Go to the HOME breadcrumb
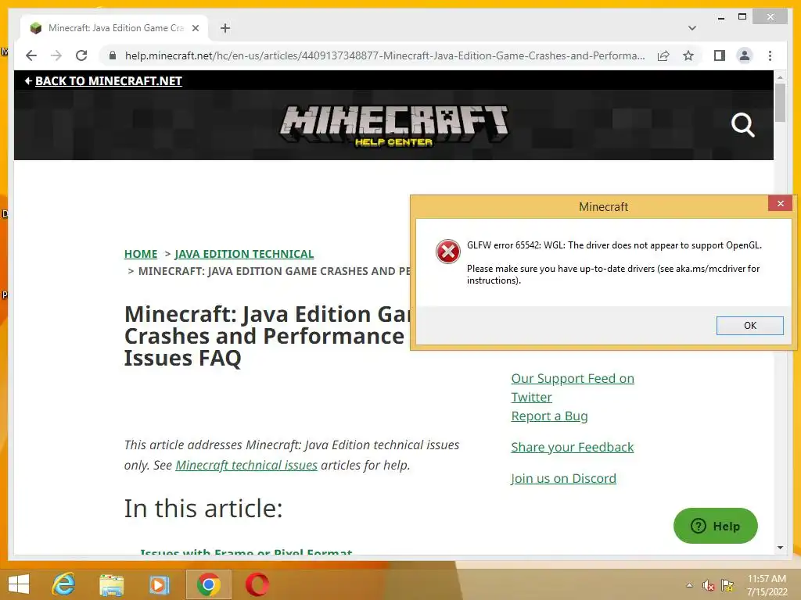 pos(141,254)
